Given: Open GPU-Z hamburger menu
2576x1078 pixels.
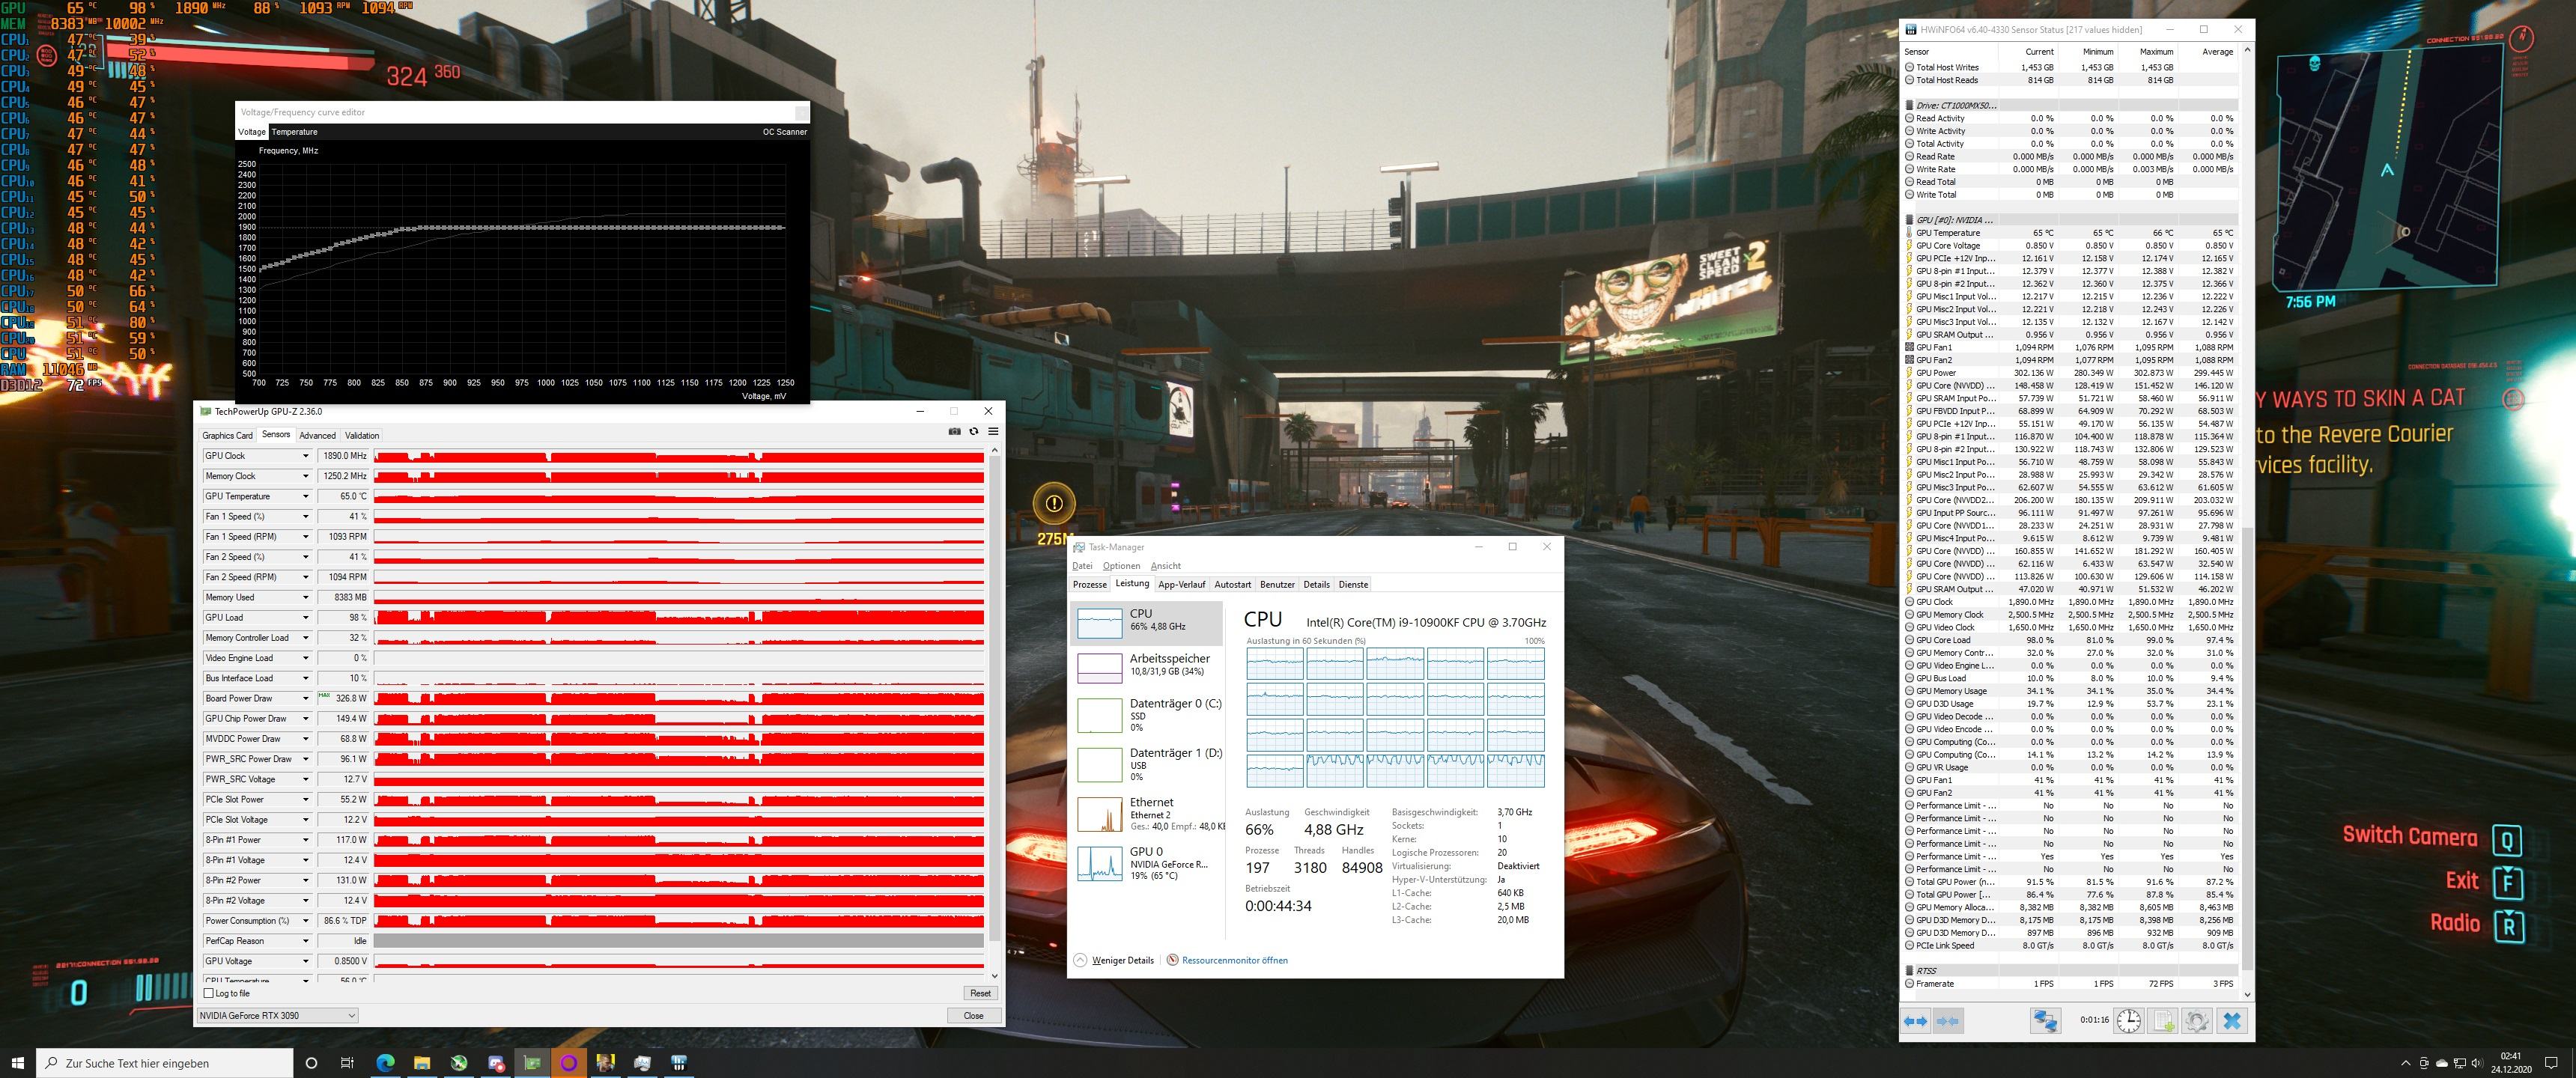Looking at the screenshot, I should (x=993, y=431).
